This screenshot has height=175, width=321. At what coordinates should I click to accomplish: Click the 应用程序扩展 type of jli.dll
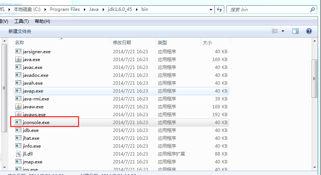tap(171, 154)
